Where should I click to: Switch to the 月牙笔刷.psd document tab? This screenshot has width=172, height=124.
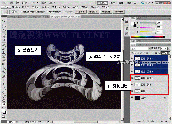click(27, 17)
